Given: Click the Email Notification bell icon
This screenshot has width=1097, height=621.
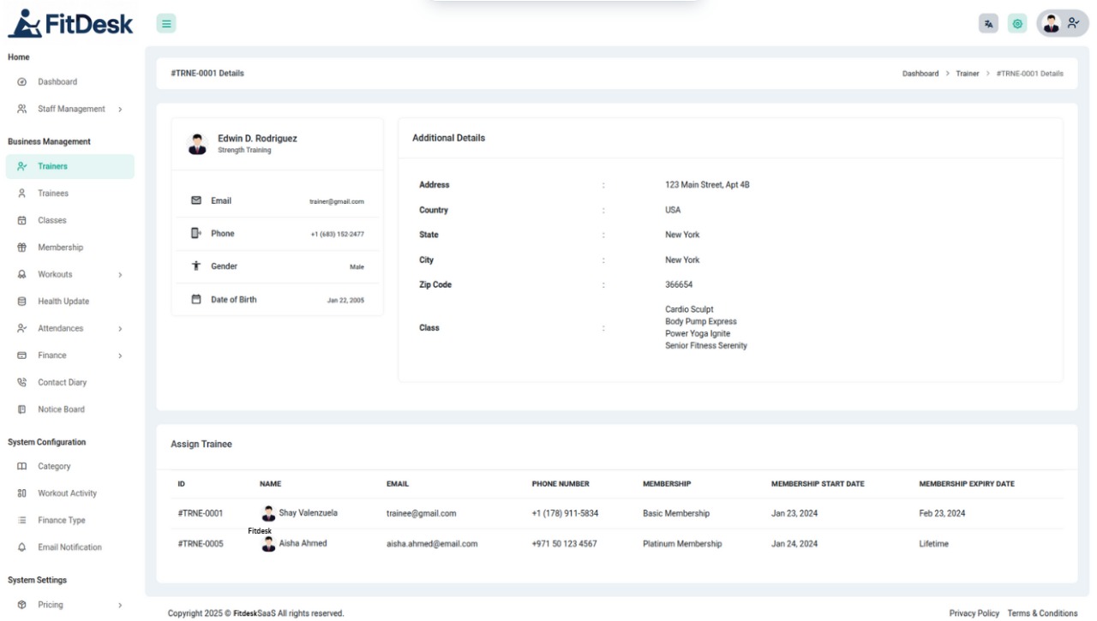Looking at the screenshot, I should (x=22, y=547).
